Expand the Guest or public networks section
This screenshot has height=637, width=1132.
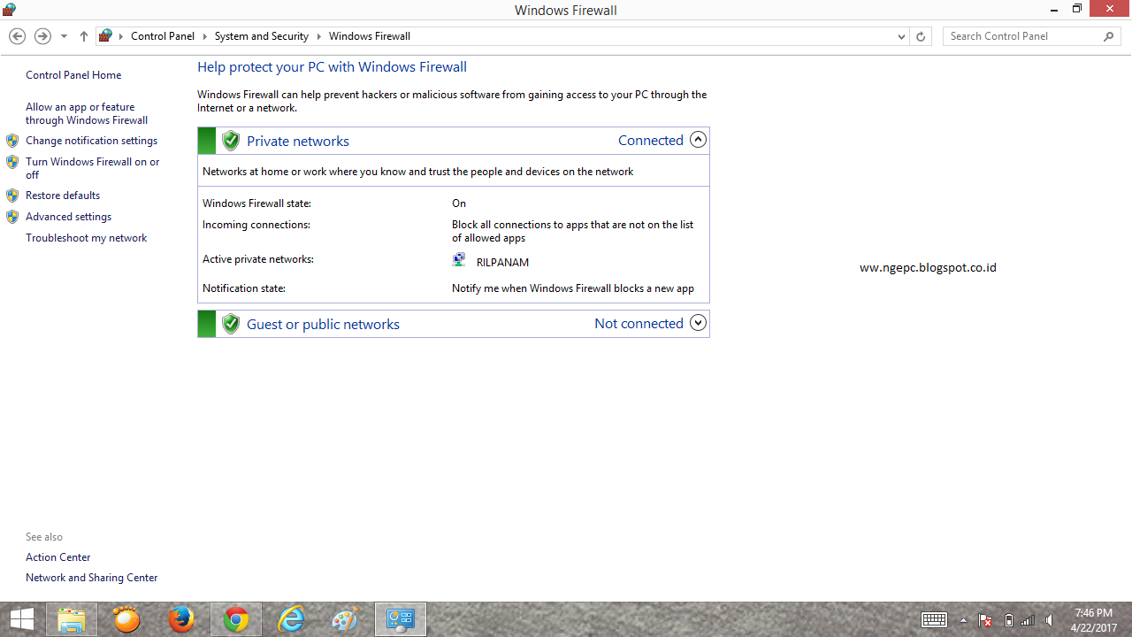tap(698, 323)
